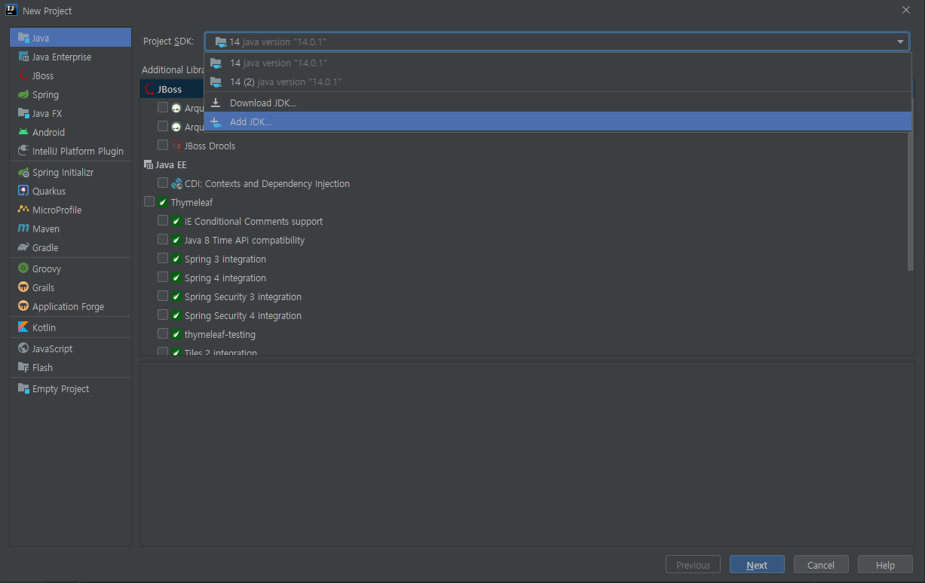This screenshot has width=925, height=583.
Task: Select Download JDK... option
Action: click(558, 103)
